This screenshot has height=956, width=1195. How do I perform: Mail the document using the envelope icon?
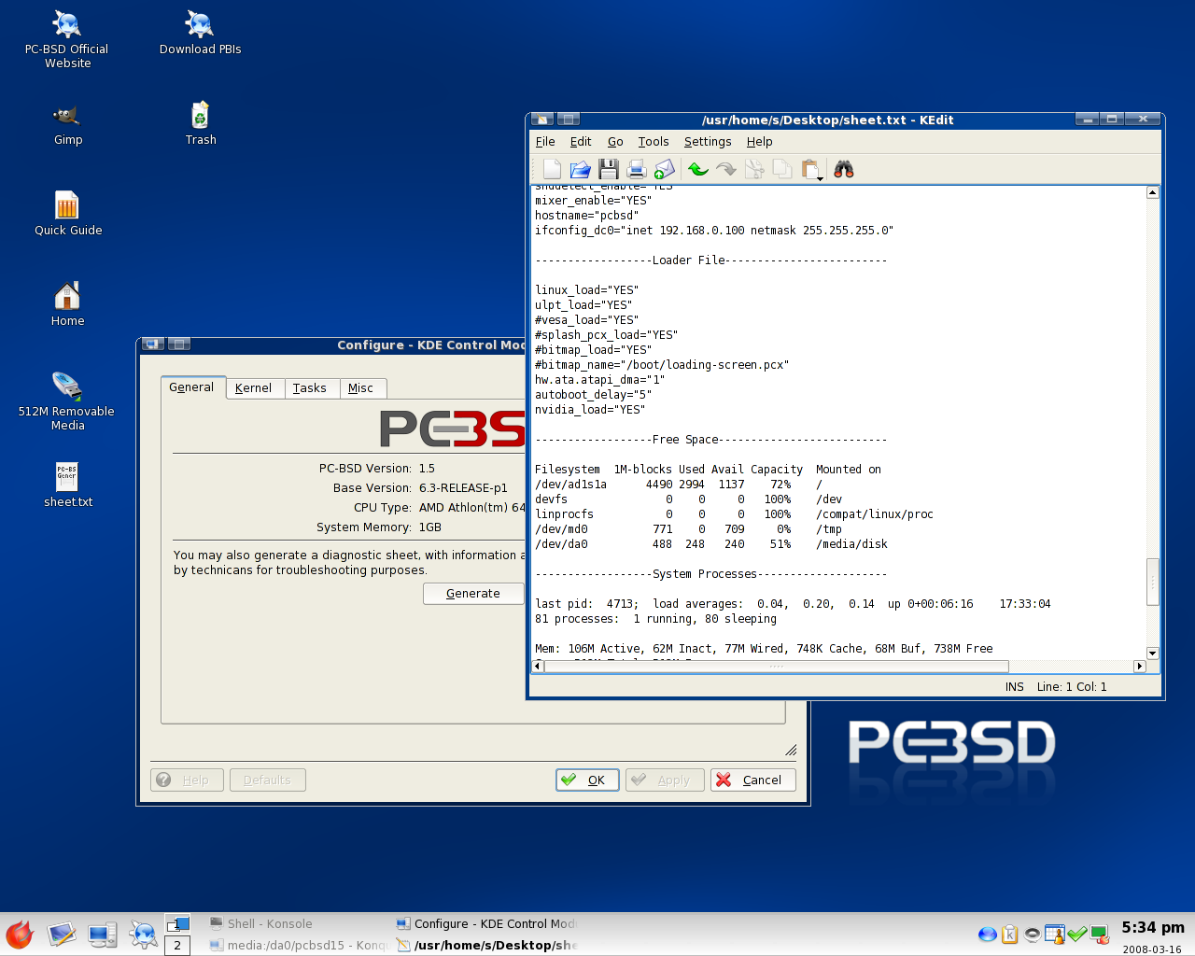pyautogui.click(x=665, y=169)
